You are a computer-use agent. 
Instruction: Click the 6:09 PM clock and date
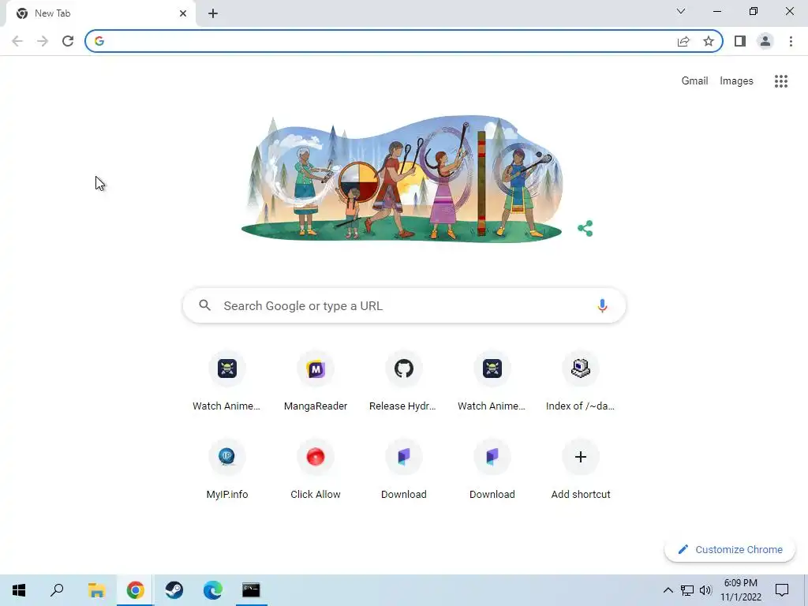[x=740, y=590]
